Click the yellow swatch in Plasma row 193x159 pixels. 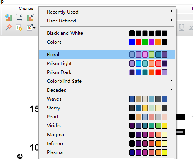pos(165,152)
